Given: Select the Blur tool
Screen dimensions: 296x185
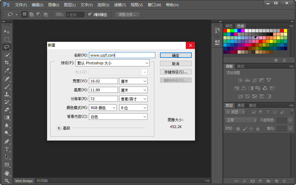Looking at the screenshot, I should point(7,125).
